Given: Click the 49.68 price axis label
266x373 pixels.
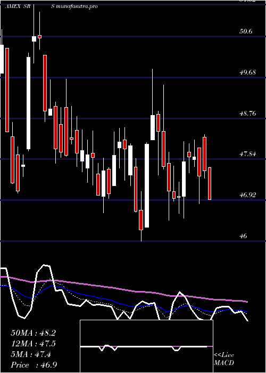Looking at the screenshot, I should (x=248, y=72).
